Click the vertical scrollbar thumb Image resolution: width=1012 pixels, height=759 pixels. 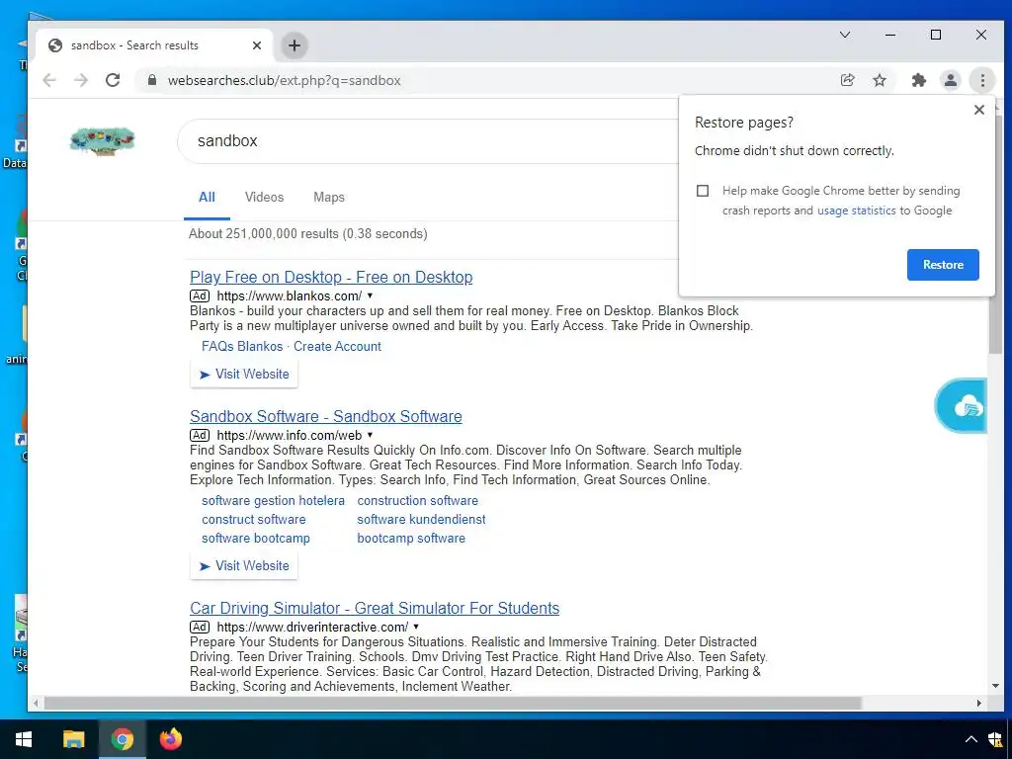click(x=995, y=232)
